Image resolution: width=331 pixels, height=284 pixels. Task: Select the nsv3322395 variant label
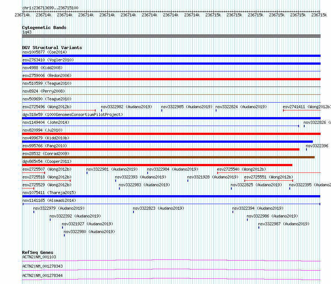[310, 185]
